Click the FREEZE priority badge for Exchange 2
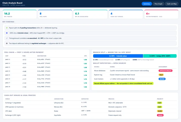This screenshot has height=122, width=181. coord(160,115)
